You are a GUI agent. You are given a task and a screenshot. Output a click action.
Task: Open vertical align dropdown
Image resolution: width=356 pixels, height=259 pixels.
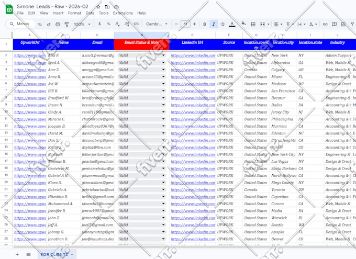click(290, 24)
